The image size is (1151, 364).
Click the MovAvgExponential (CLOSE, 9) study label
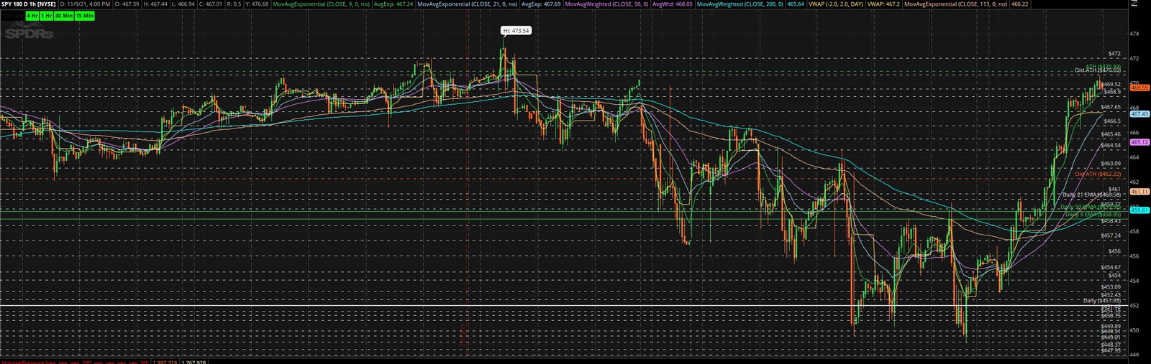coord(321,4)
